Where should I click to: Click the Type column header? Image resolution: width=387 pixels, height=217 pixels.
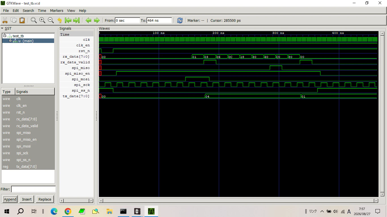pos(8,92)
